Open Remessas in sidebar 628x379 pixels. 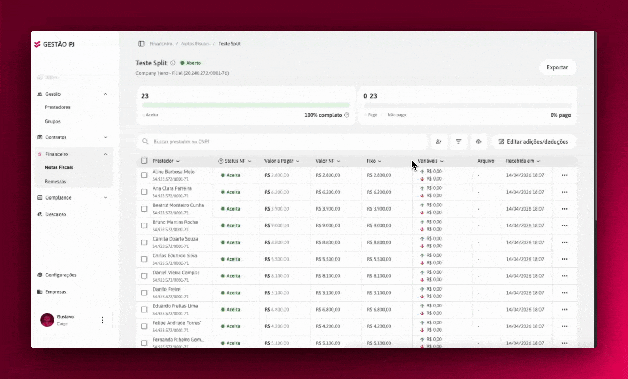[55, 182]
